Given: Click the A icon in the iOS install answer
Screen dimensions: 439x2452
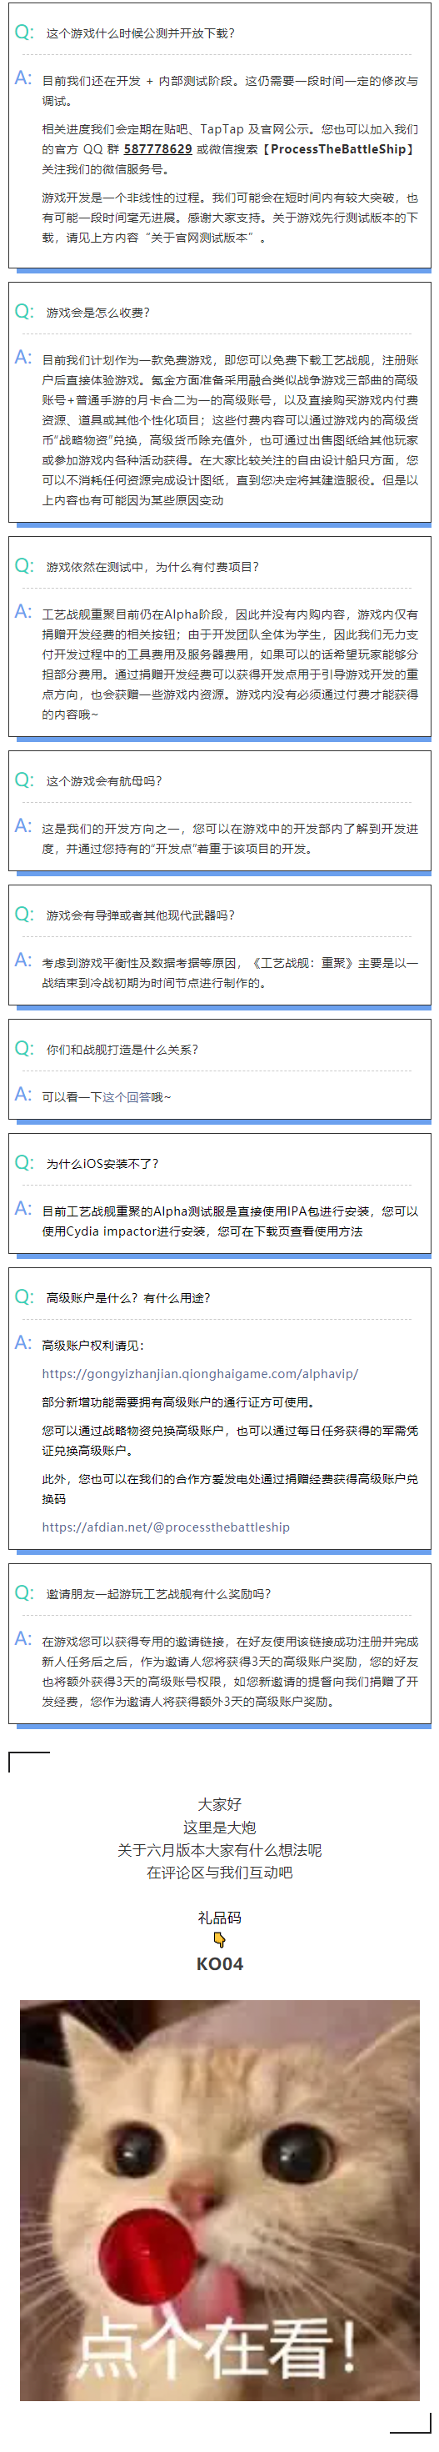Looking at the screenshot, I should [24, 1209].
